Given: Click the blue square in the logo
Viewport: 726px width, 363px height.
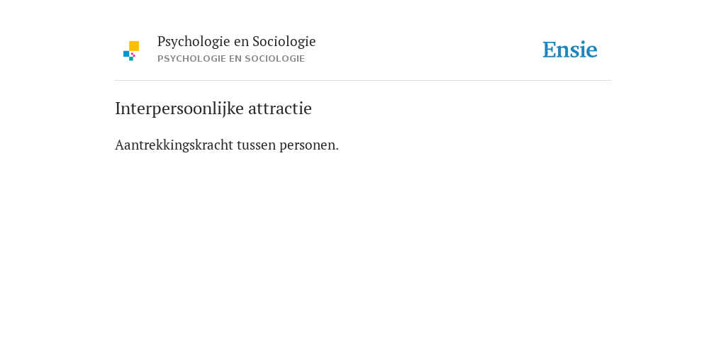Looking at the screenshot, I should pyautogui.click(x=126, y=54).
